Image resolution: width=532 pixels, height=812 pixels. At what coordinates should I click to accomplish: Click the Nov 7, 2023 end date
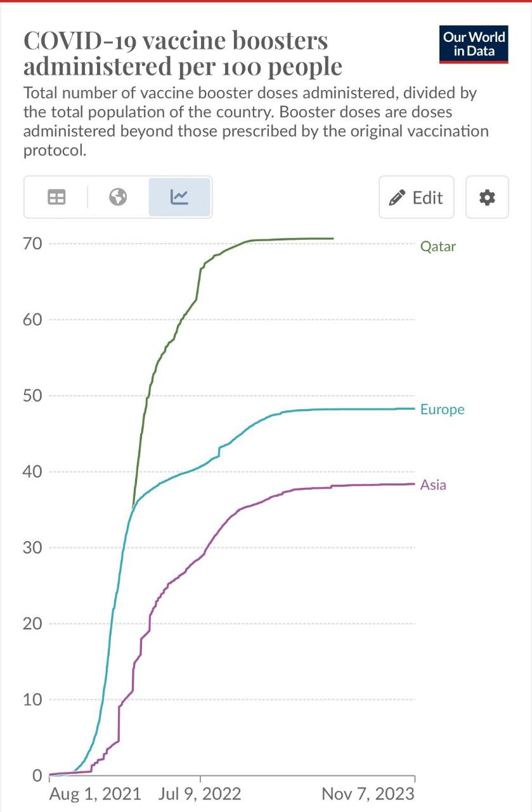pos(368,794)
